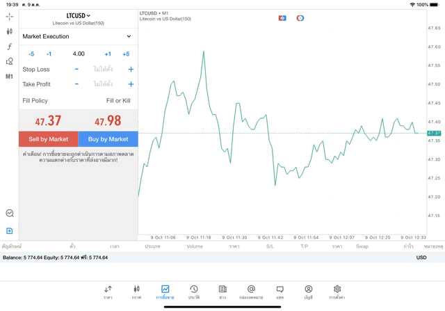445x311 pixels.
Task: Click the battery status icon
Action: click(434, 5)
